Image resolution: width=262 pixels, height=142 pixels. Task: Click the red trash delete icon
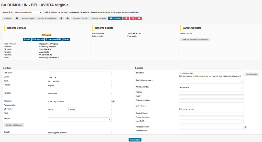tap(139, 18)
